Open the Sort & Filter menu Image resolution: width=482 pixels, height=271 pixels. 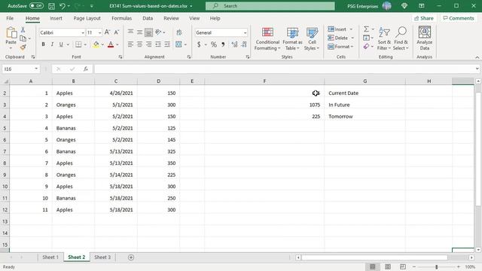(x=384, y=38)
